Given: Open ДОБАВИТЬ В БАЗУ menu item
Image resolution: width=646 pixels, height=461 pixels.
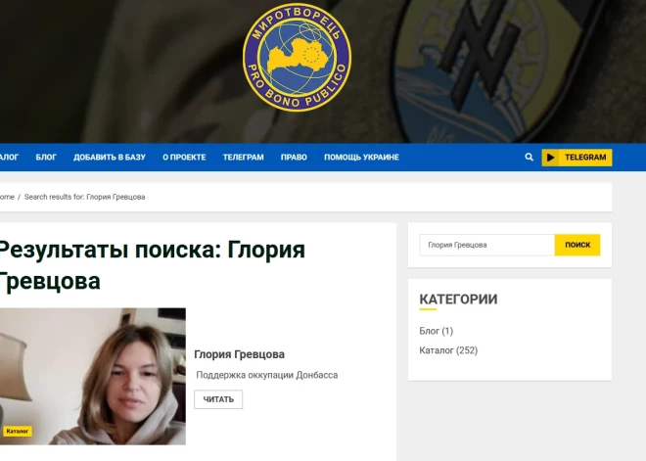Looking at the screenshot, I should pos(110,157).
